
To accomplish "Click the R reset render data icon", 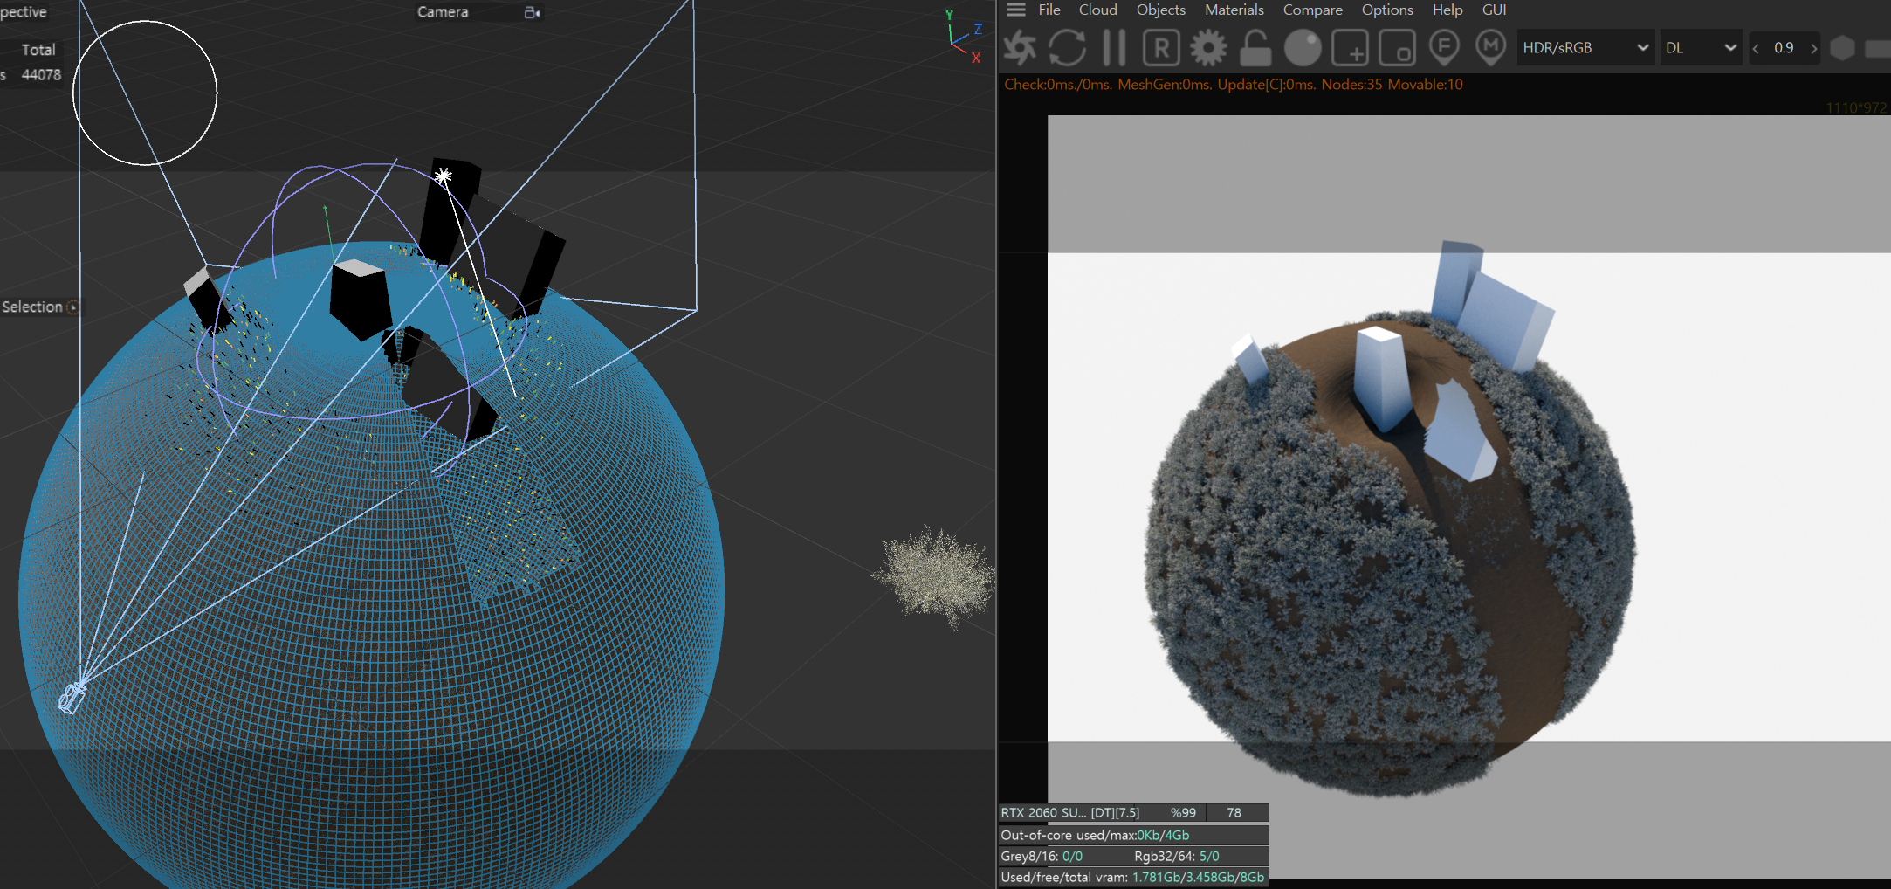I will coord(1161,48).
